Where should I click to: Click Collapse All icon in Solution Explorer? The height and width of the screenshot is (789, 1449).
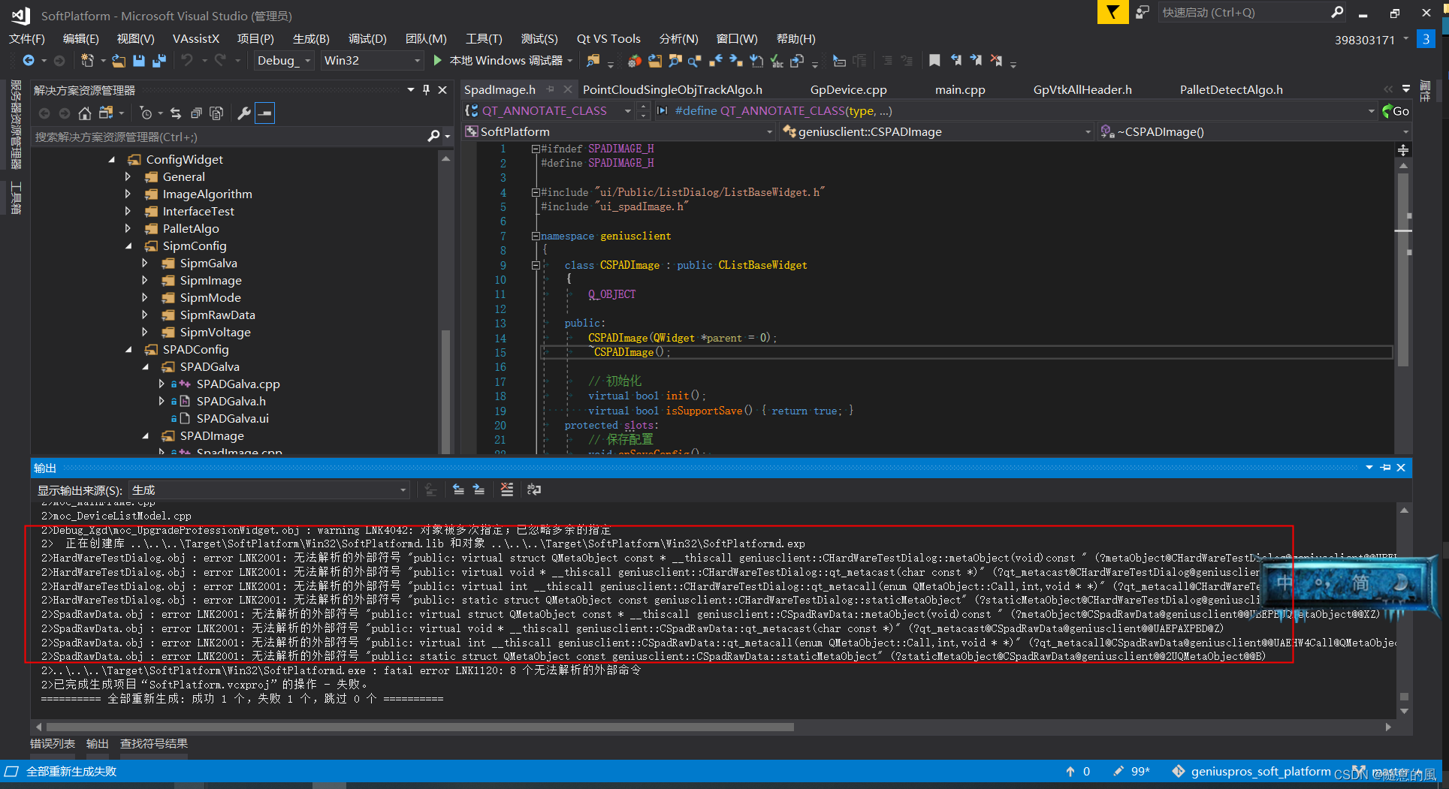click(x=196, y=113)
